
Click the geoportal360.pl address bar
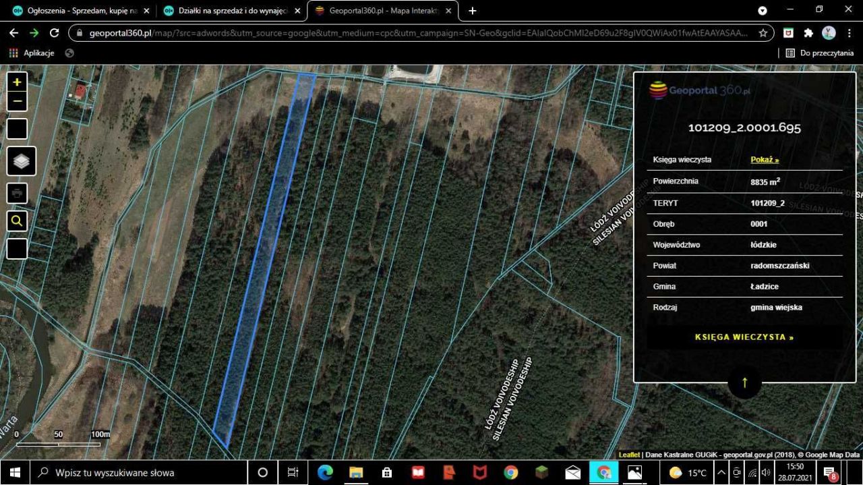pos(421,32)
